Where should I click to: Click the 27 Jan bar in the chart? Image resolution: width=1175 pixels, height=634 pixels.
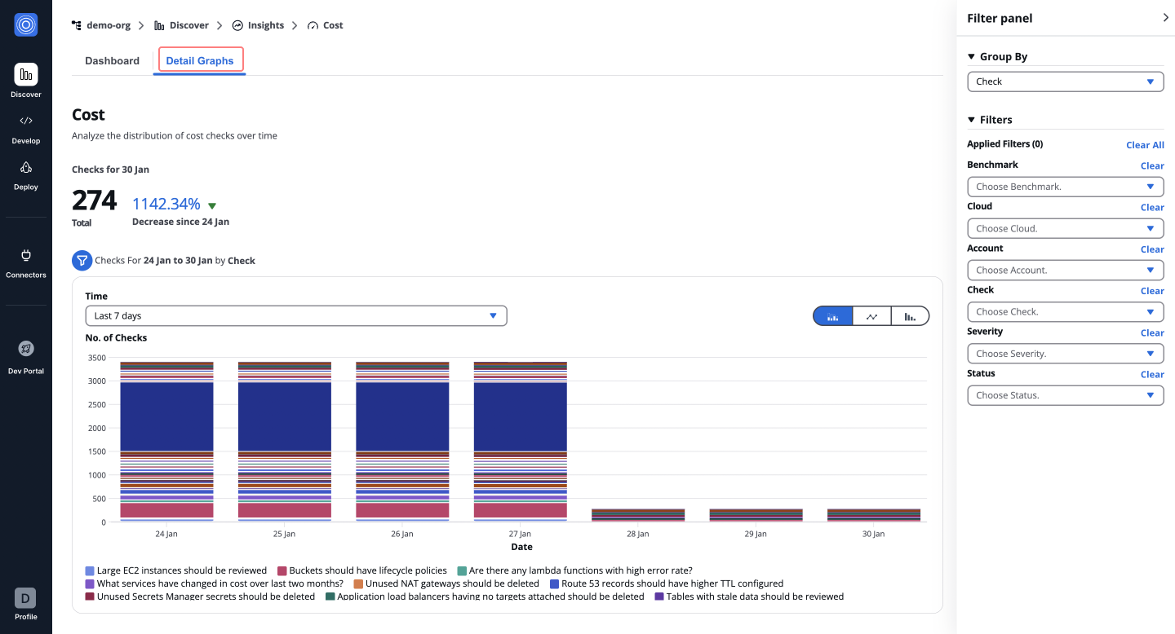point(520,440)
